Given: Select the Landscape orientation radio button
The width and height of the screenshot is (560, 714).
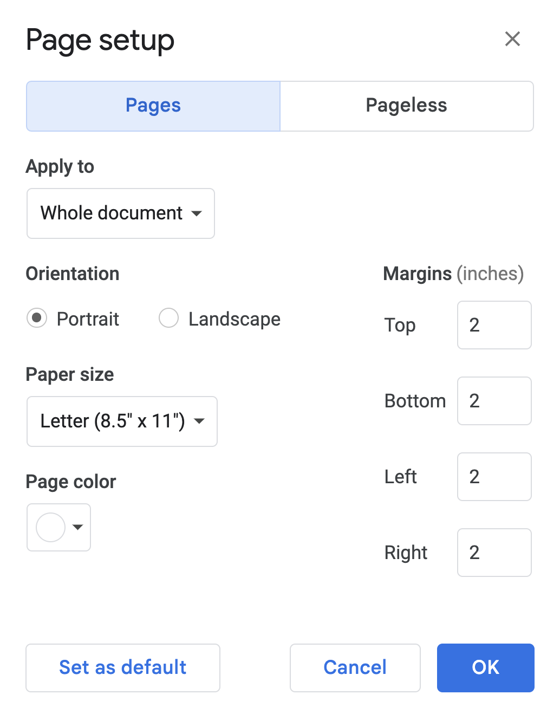Looking at the screenshot, I should point(168,318).
